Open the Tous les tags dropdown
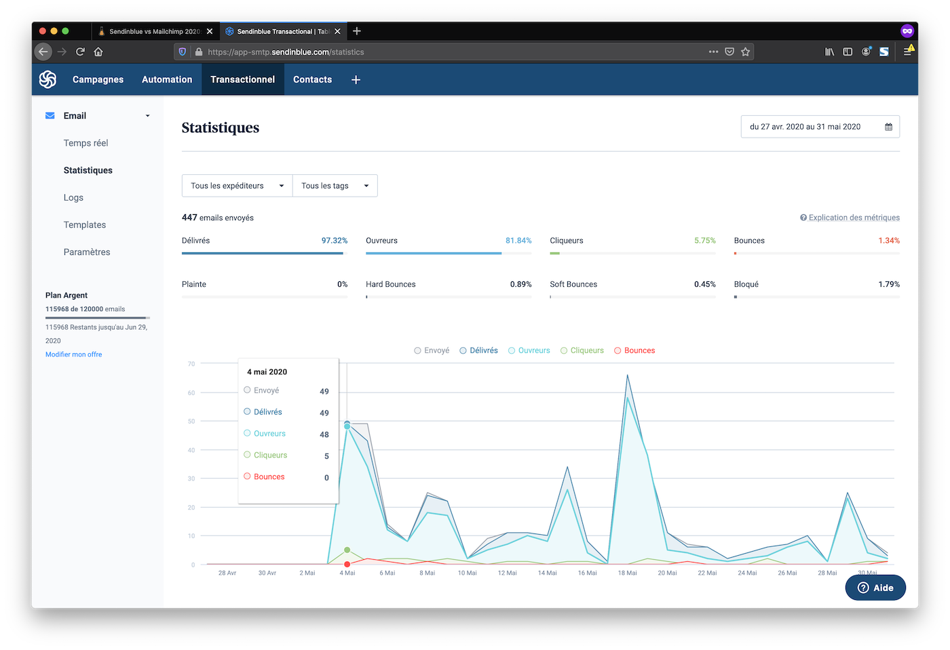 335,186
